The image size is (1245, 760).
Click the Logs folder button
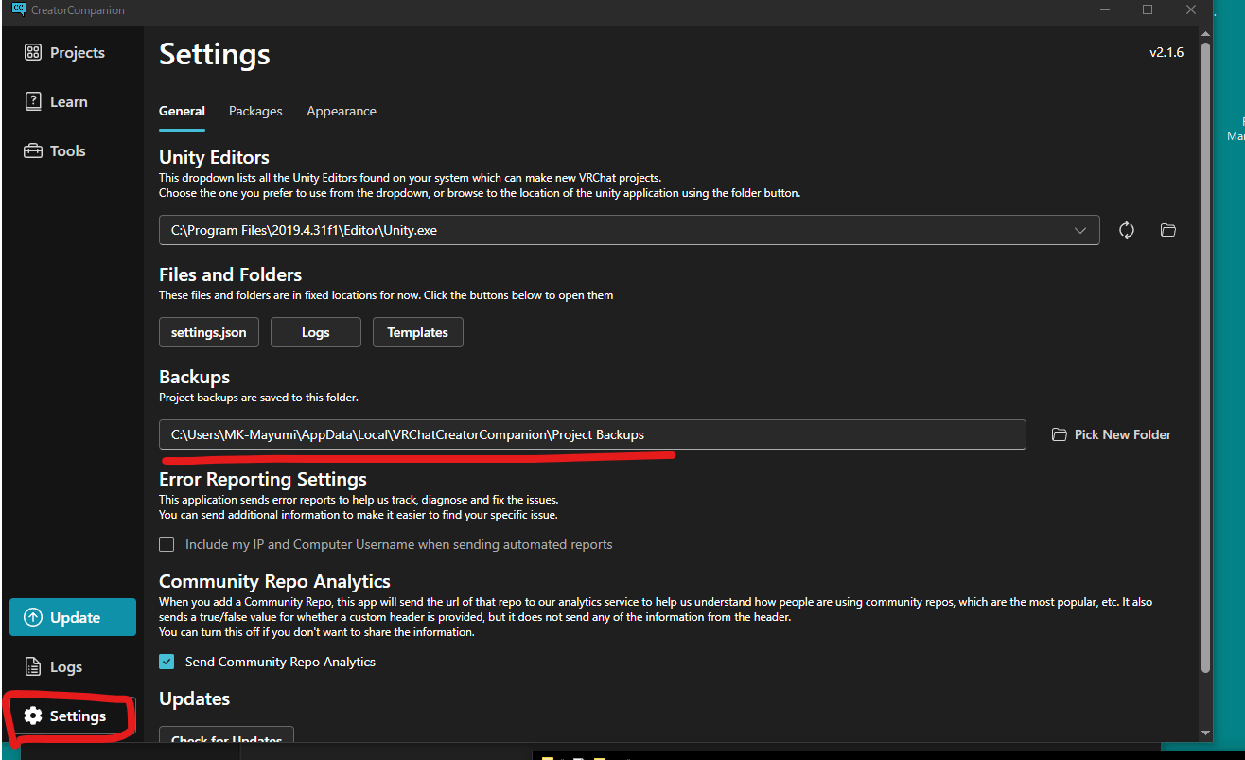pos(316,332)
